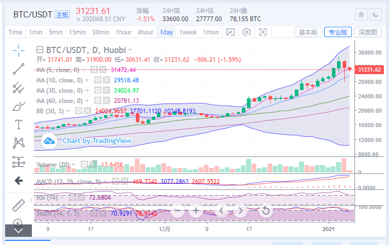
Task: Switch chart to 30min interval
Action: pyautogui.click(x=101, y=32)
